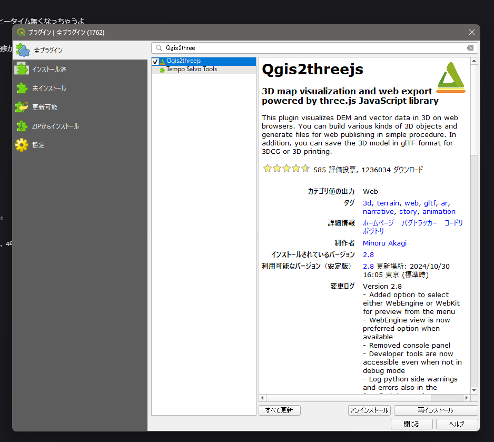This screenshot has width=494, height=442.
Task: Click in the plugin search field
Action: [314, 48]
